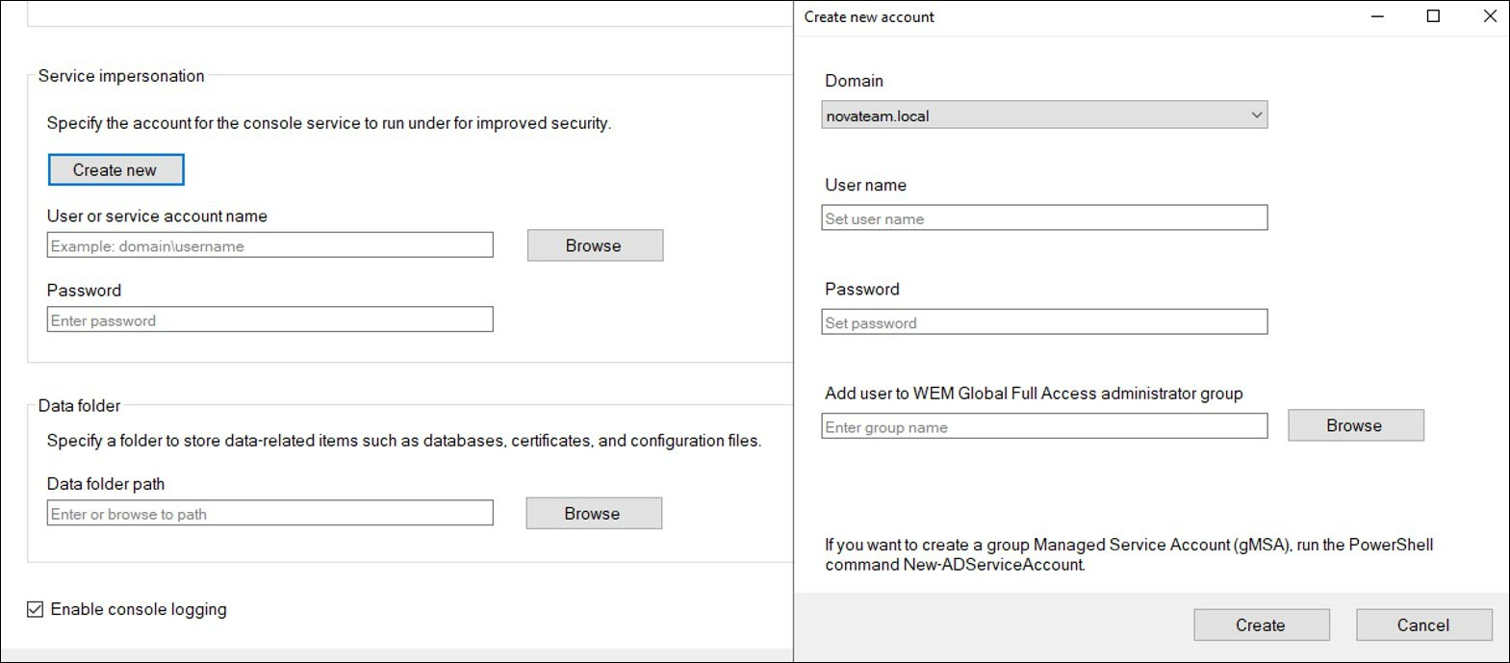The image size is (1510, 663).
Task: Focus the Enter password field
Action: point(269,320)
